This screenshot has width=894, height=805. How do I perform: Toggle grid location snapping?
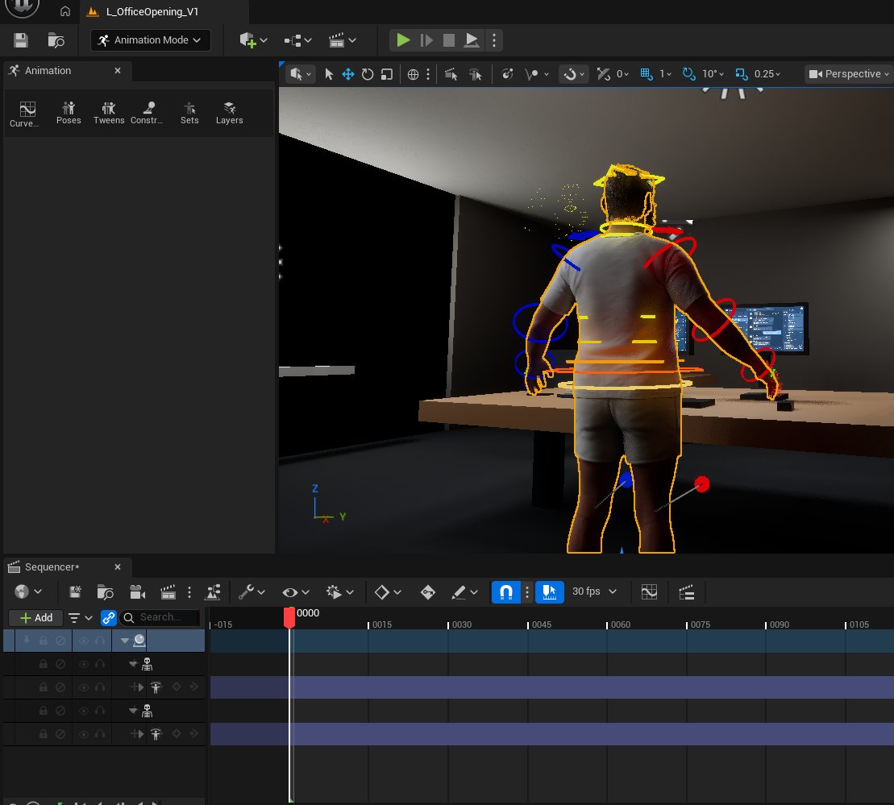click(x=646, y=73)
